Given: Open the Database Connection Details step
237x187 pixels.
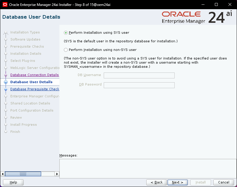Looking at the screenshot, I should coord(34,75).
